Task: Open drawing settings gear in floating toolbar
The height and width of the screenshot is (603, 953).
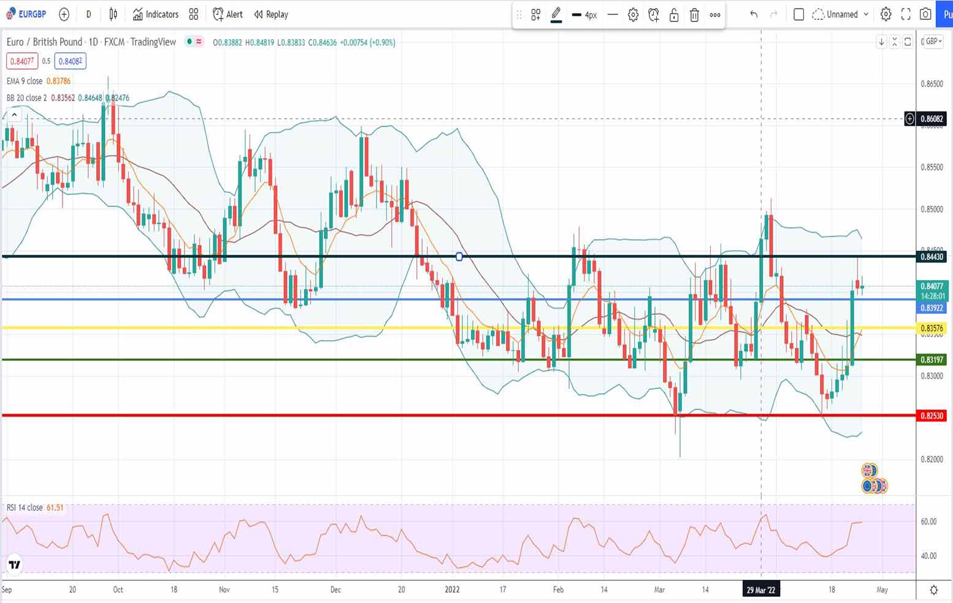Action: pyautogui.click(x=633, y=15)
